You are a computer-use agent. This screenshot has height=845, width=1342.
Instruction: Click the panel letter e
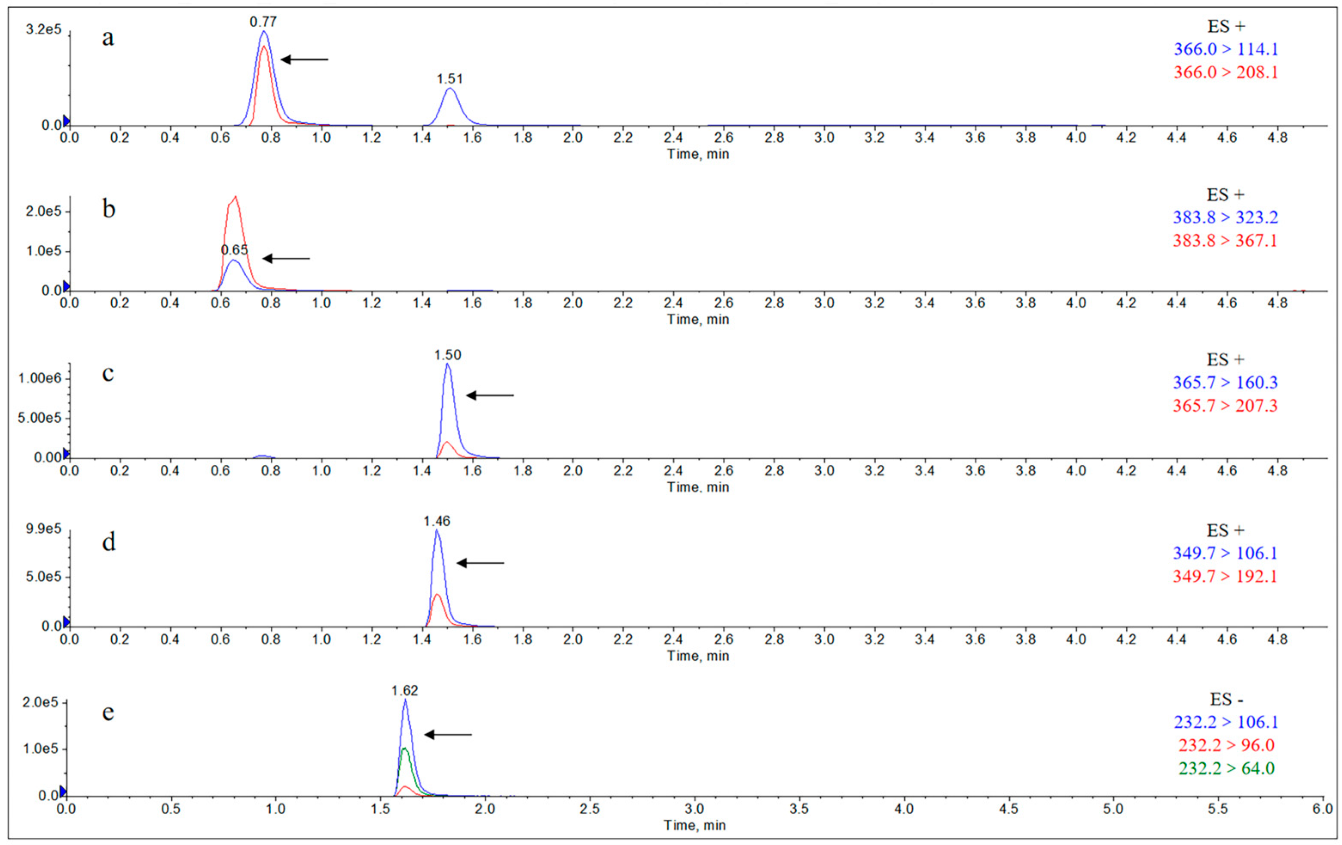pyautogui.click(x=108, y=714)
